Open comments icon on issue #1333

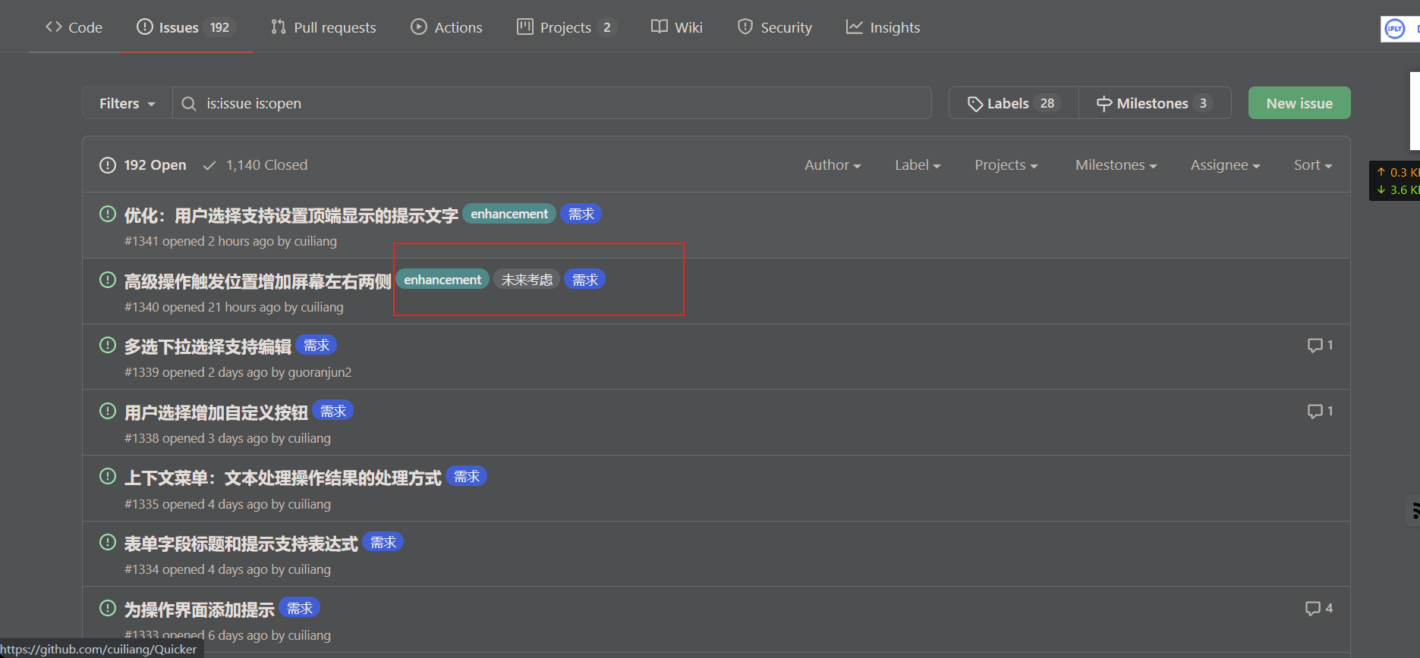click(x=1319, y=608)
